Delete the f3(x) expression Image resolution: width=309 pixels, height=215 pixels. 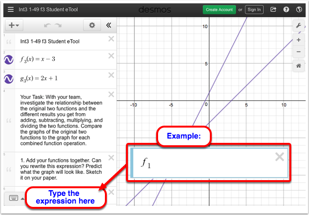pos(111,56)
